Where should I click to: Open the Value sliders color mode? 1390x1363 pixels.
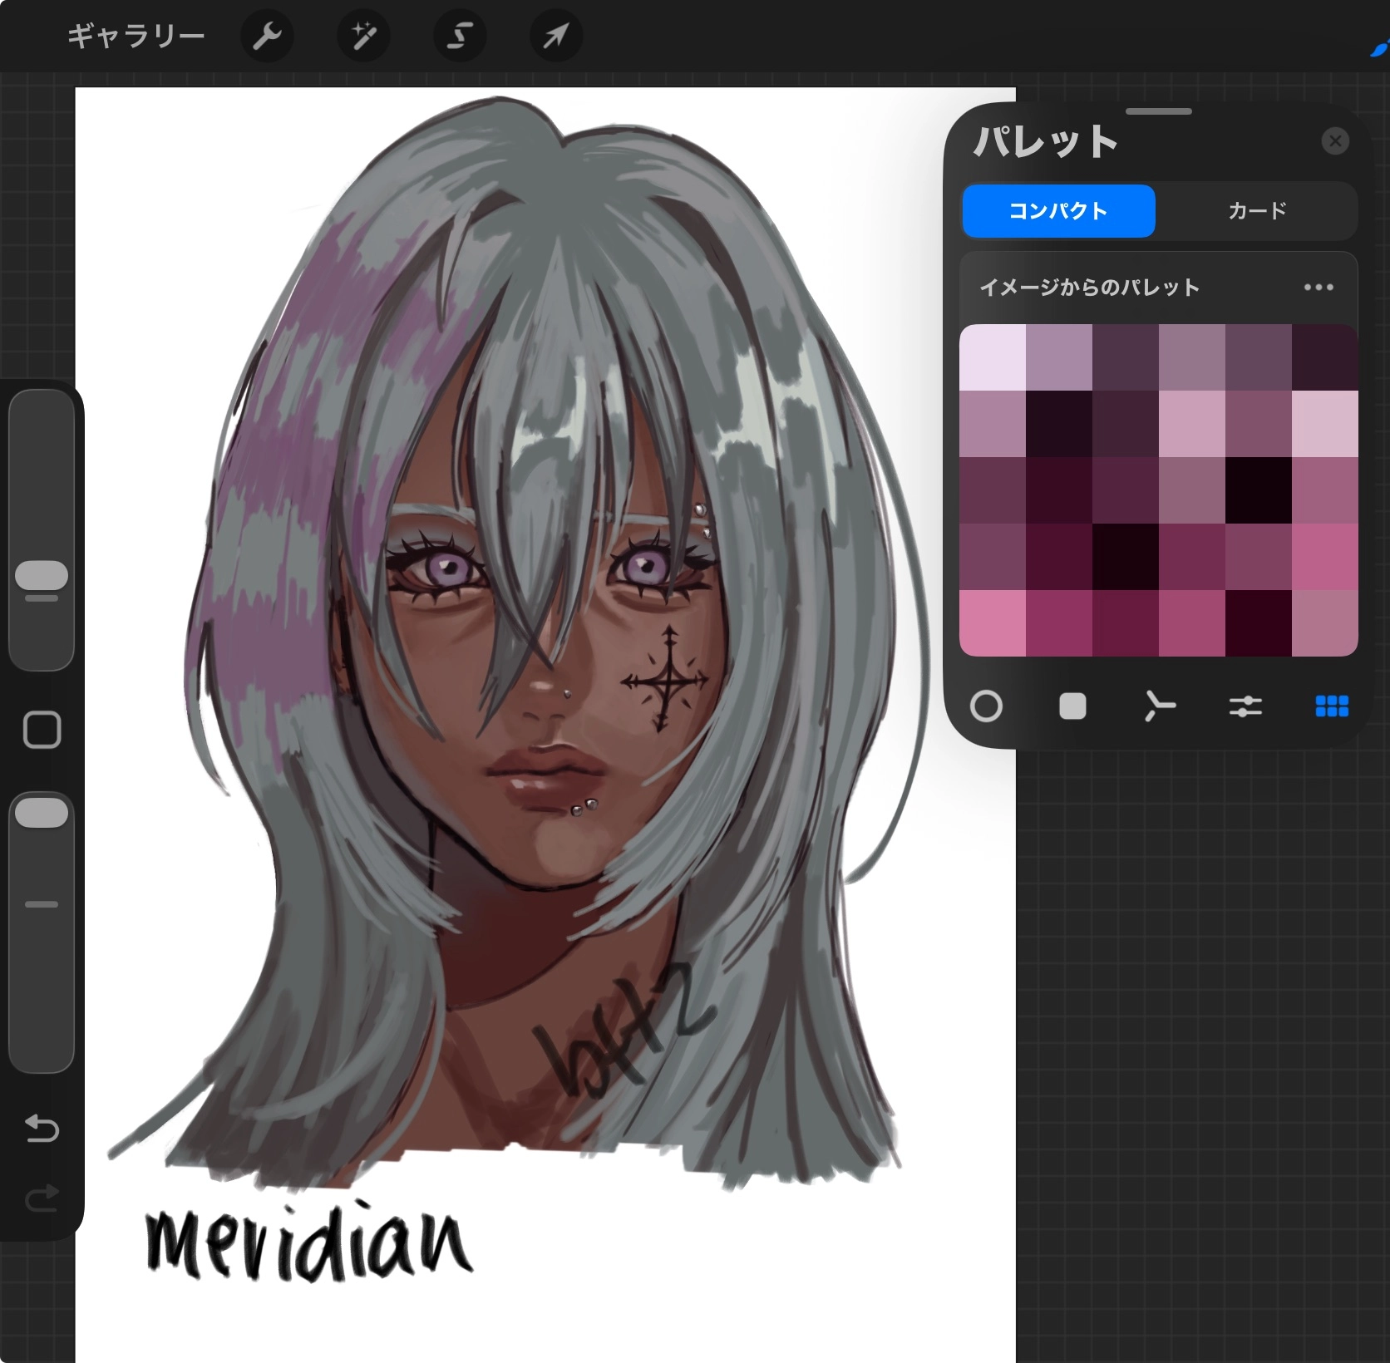point(1245,706)
